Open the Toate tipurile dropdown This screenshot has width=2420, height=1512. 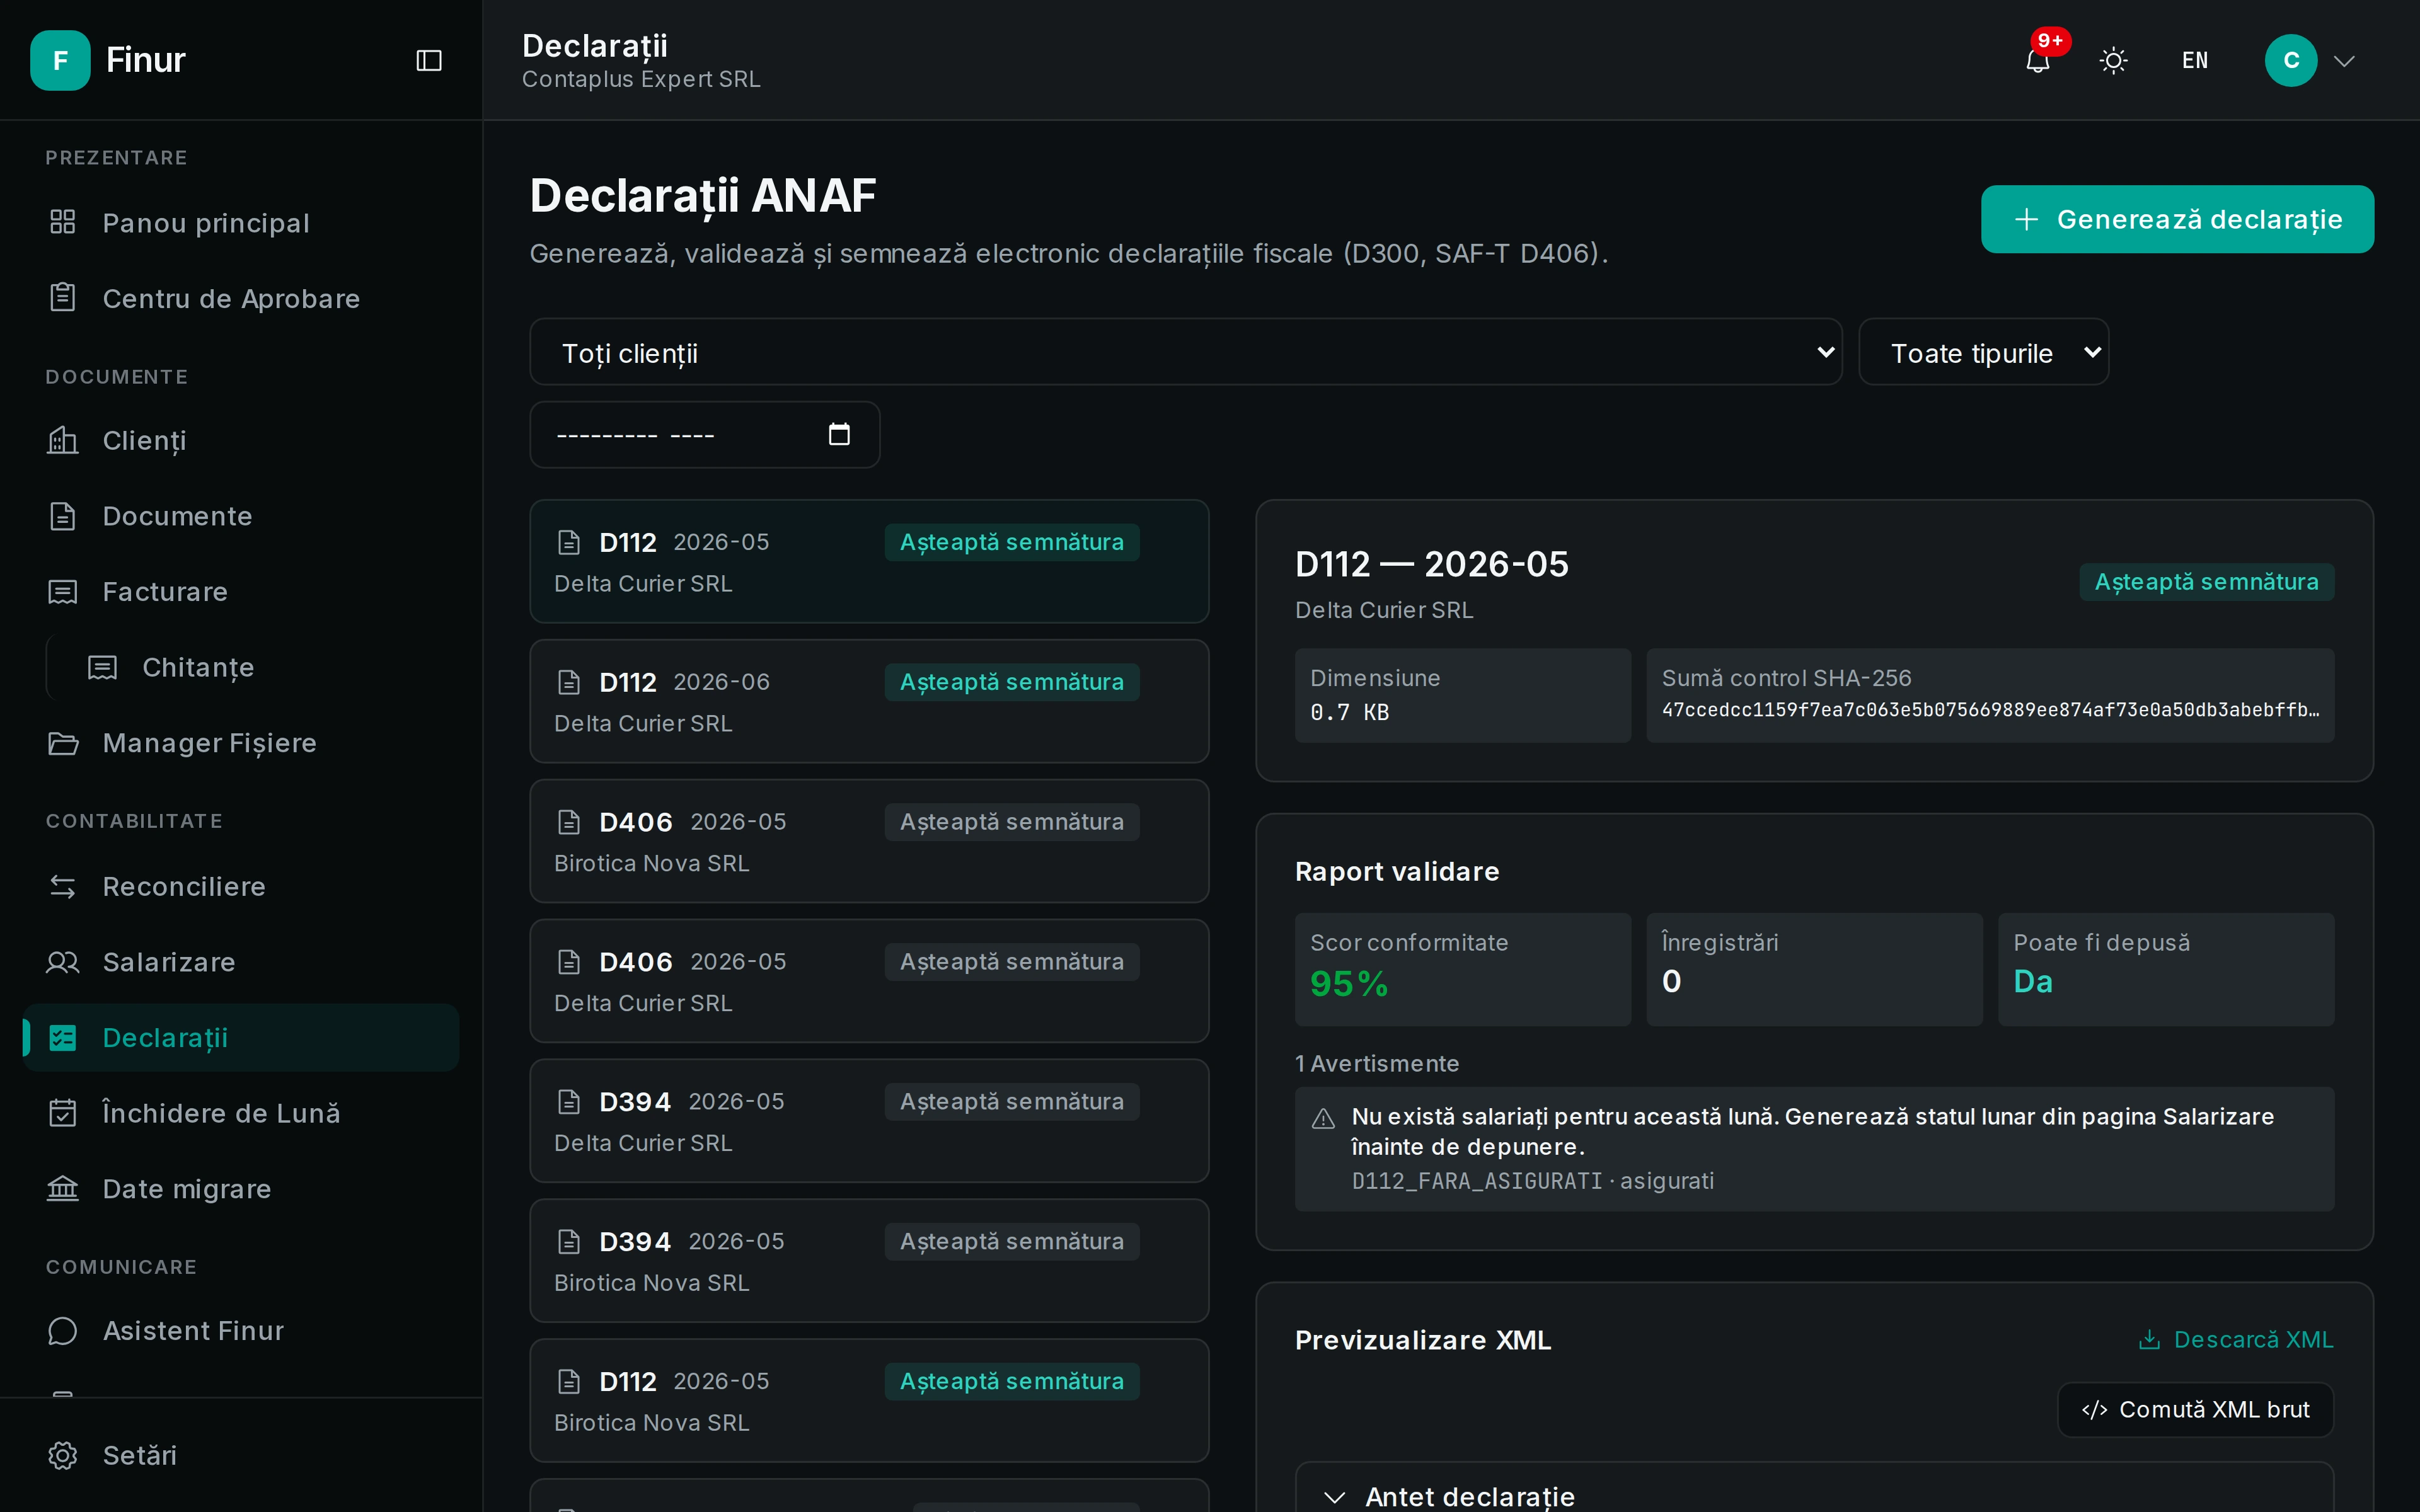click(1983, 352)
